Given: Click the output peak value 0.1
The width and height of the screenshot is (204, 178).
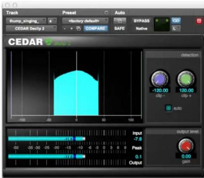Looking at the screenshot, I should tap(138, 157).
